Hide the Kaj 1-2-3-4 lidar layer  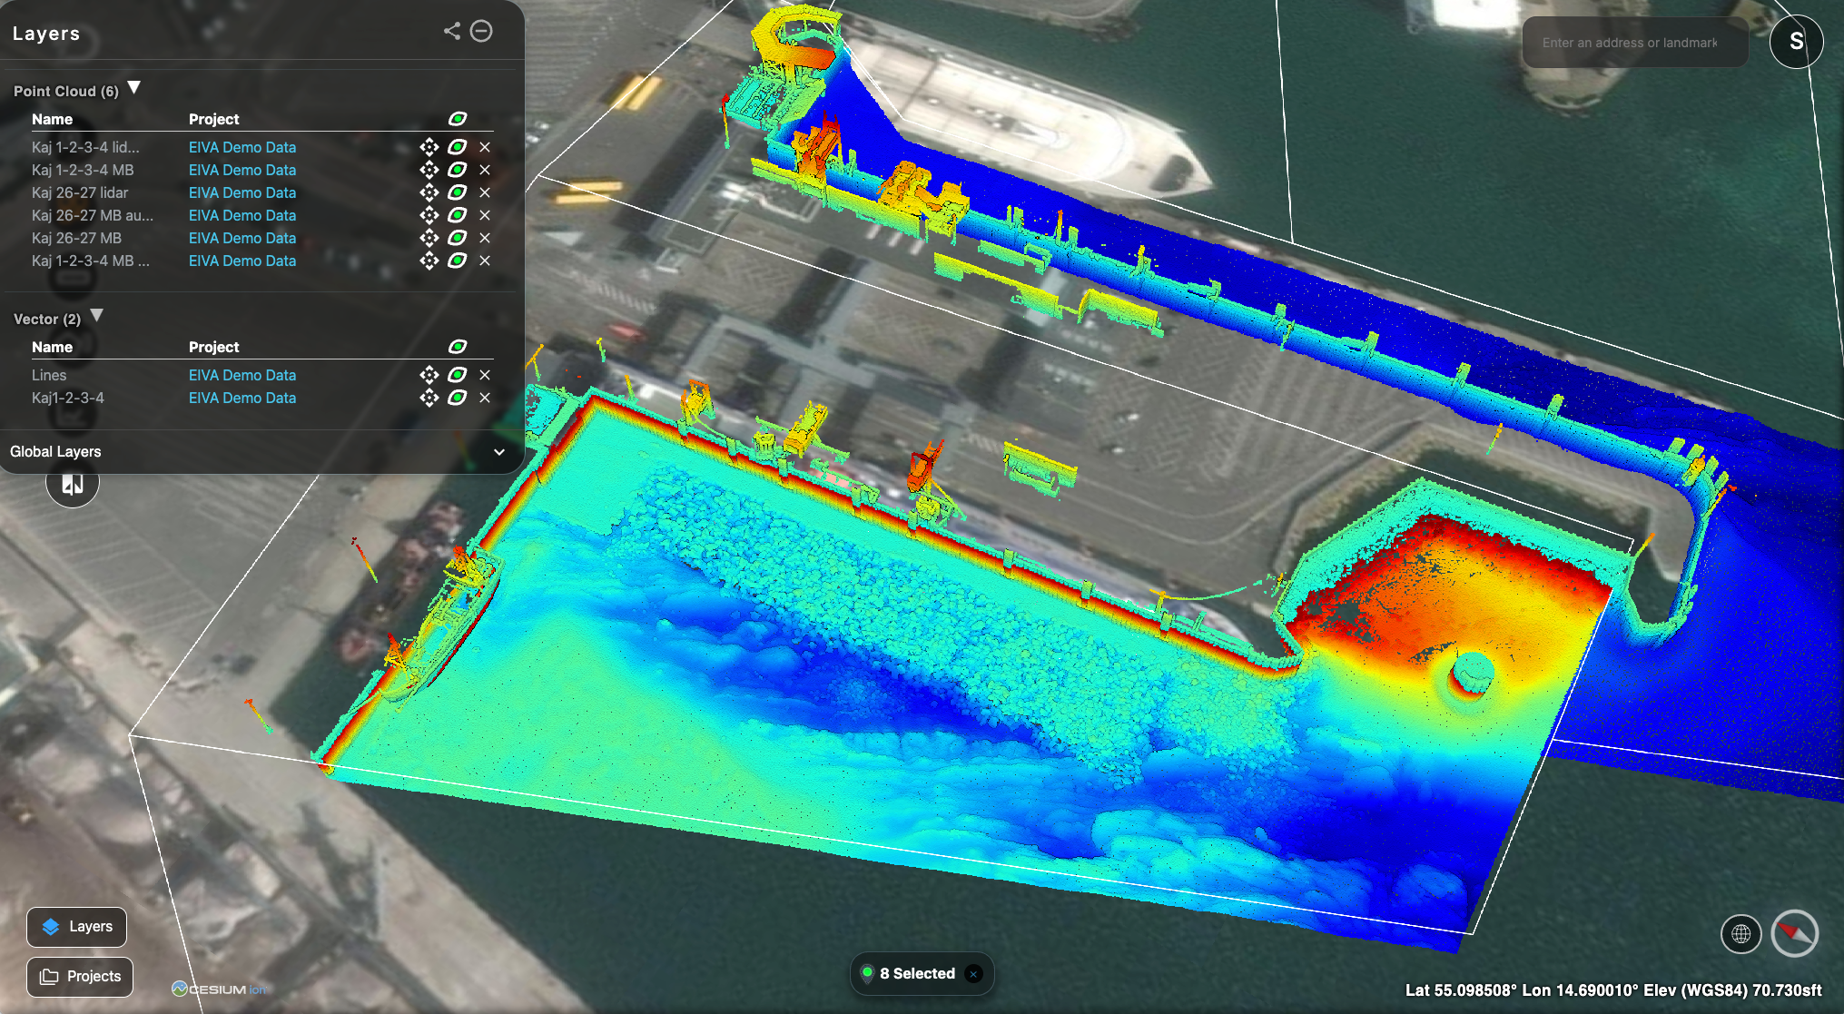458,147
